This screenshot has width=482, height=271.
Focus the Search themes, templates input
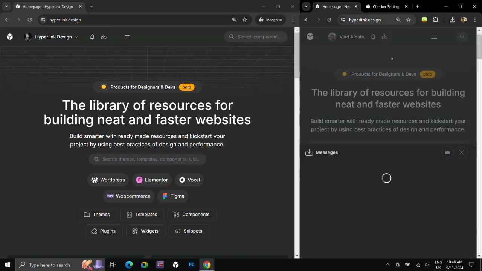pyautogui.click(x=147, y=159)
